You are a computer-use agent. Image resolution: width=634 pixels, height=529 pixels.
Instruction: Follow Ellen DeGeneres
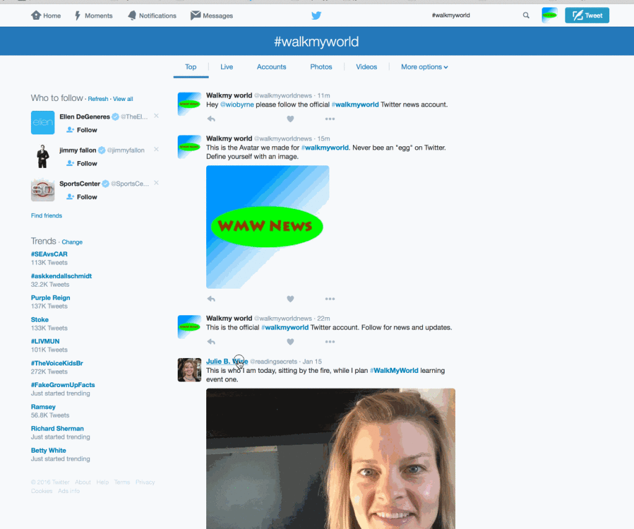82,130
